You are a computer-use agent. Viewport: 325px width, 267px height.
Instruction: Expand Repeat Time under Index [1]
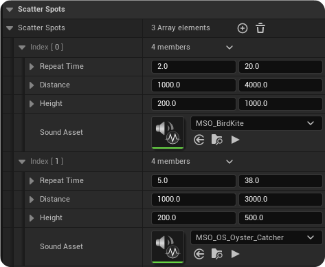click(x=32, y=181)
